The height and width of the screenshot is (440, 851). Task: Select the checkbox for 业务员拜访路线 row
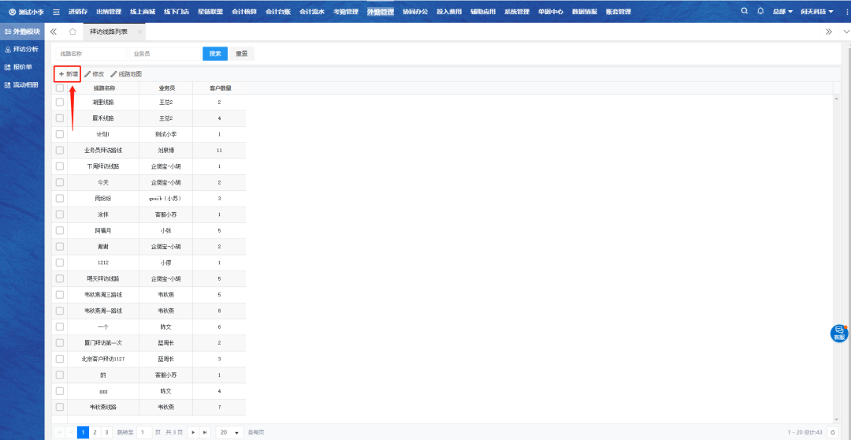[60, 150]
